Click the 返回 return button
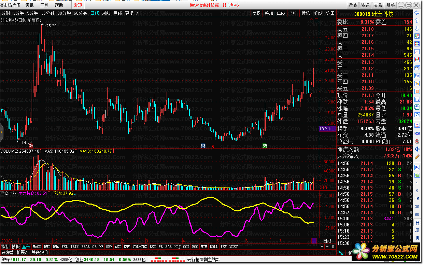The width and height of the screenshot is (424, 265). pyautogui.click(x=330, y=13)
